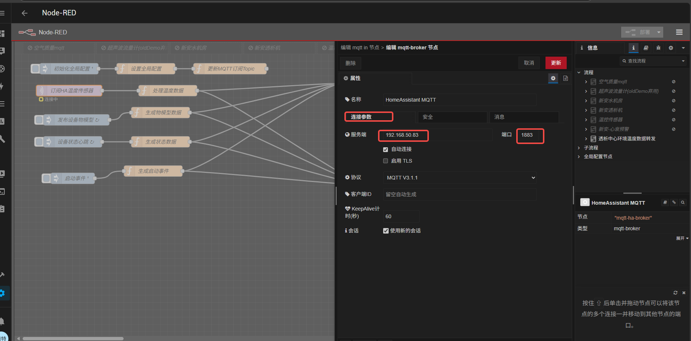Click the 客户端ID input field
The width and height of the screenshot is (691, 341).
[x=460, y=194]
